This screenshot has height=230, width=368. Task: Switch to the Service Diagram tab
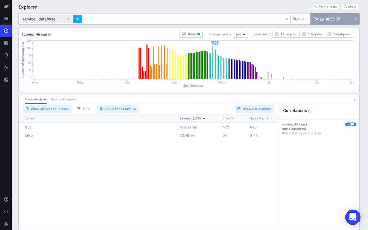click(x=63, y=99)
